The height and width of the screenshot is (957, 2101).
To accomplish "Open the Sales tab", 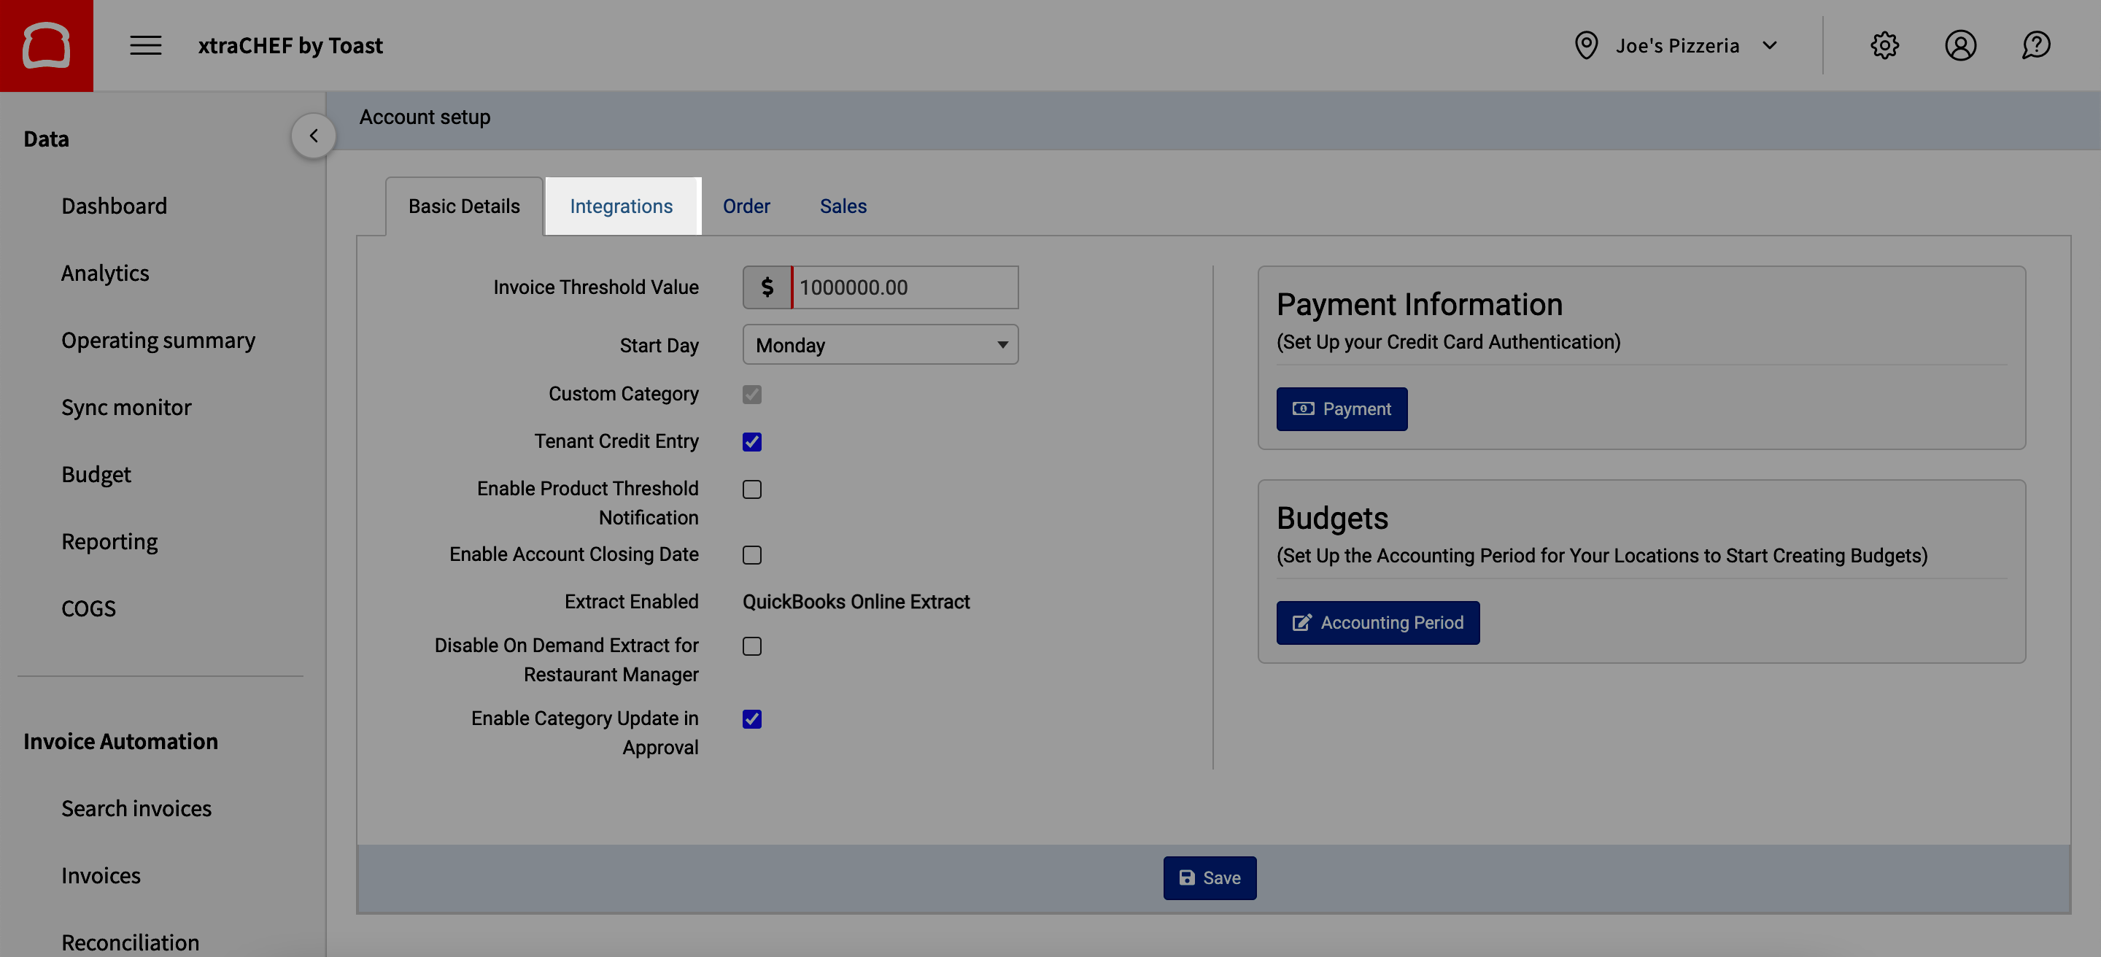I will pyautogui.click(x=843, y=206).
